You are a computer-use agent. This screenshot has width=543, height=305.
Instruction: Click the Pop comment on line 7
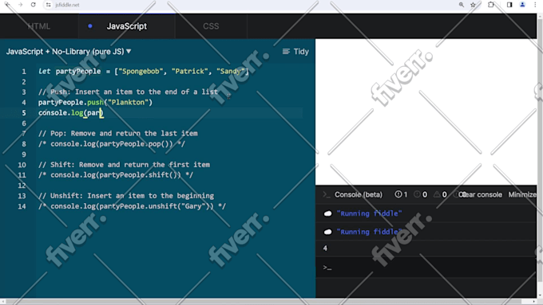coord(117,133)
